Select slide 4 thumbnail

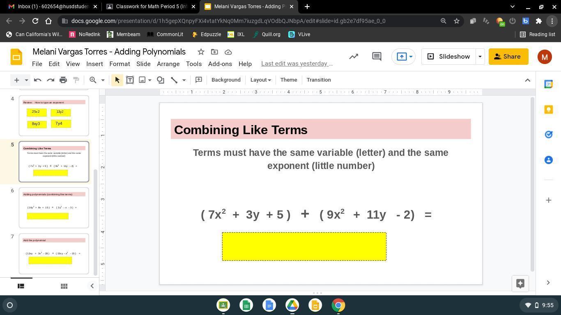[x=54, y=115]
